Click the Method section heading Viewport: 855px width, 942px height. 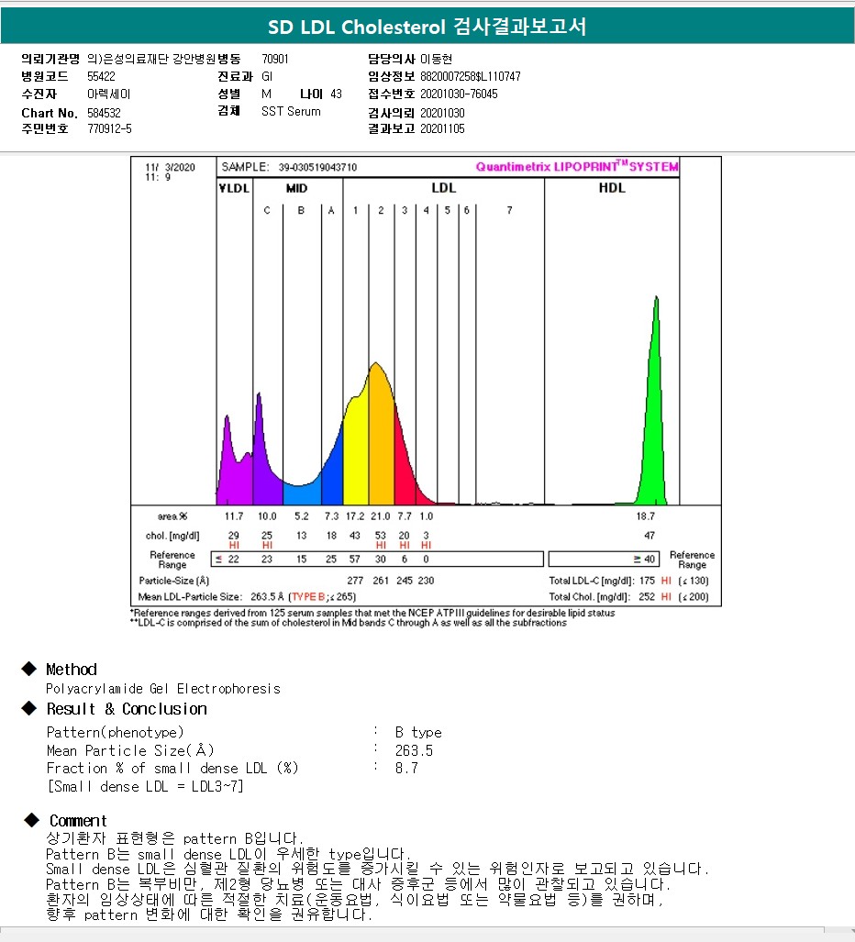pos(72,670)
